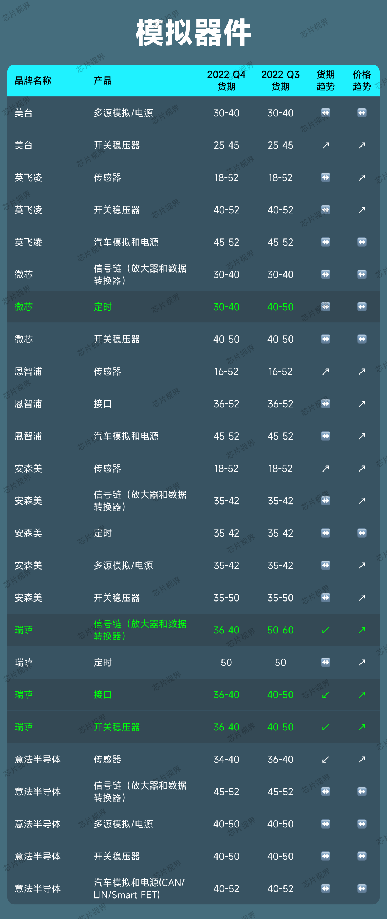Select green 开关稳压器 product in 瑞萨 row
387x919 pixels.
pos(117,727)
